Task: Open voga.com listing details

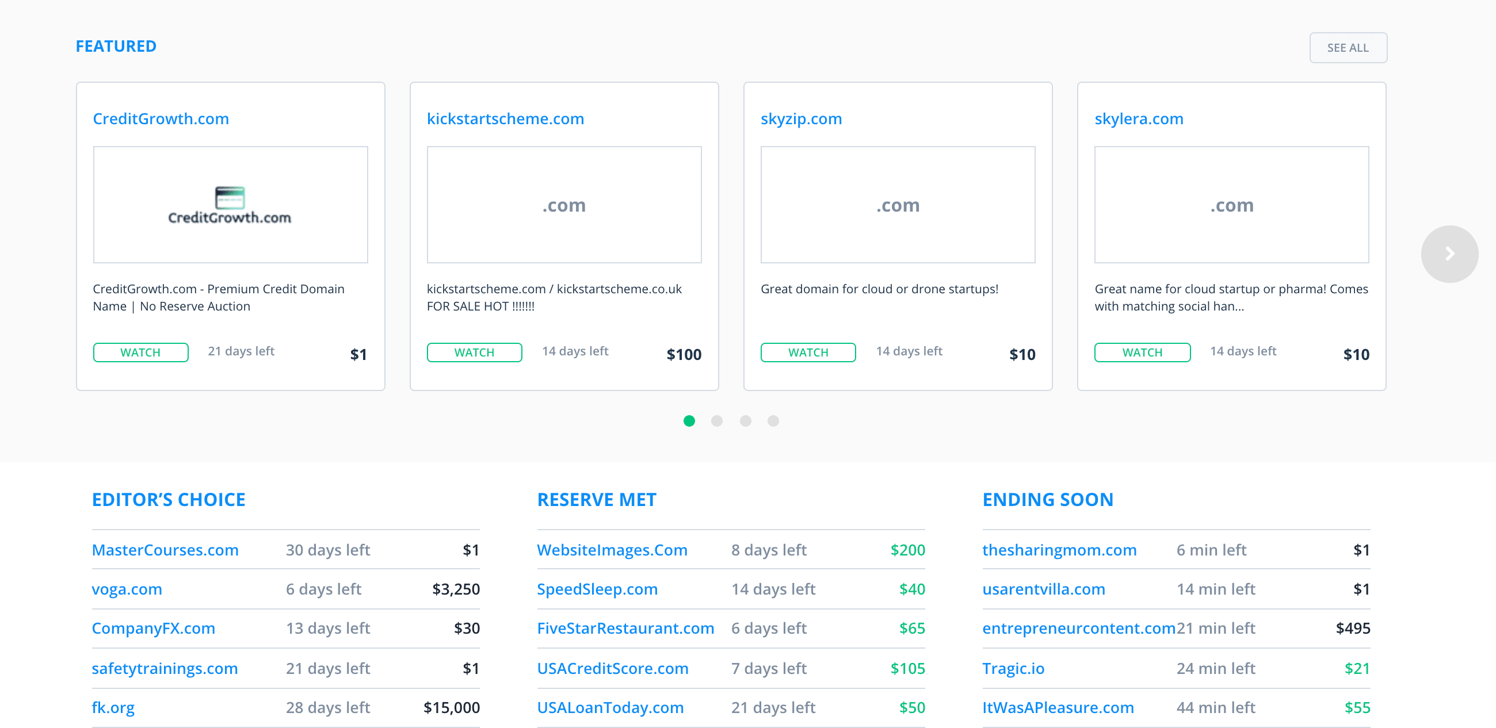Action: coord(127,589)
